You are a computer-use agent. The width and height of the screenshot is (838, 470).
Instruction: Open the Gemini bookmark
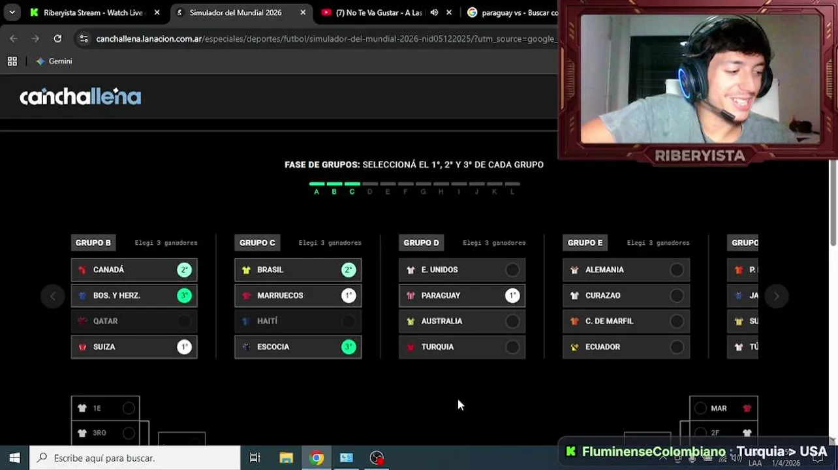[54, 61]
